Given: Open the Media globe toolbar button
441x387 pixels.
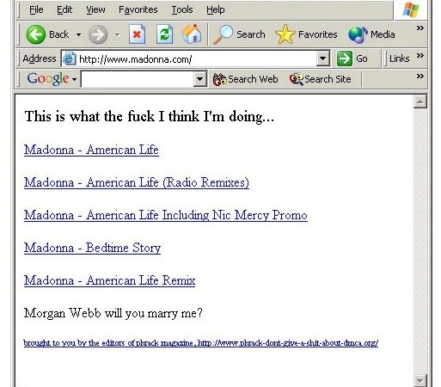Looking at the screenshot, I should click(371, 34).
